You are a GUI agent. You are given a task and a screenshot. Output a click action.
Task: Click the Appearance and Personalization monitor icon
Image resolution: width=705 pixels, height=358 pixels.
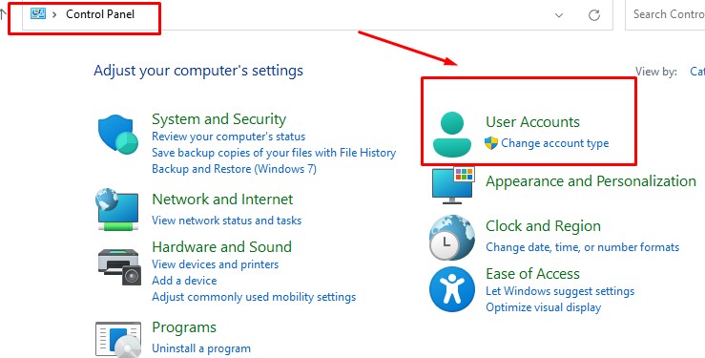[x=453, y=185]
